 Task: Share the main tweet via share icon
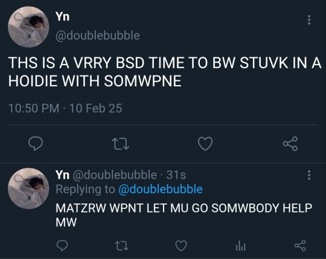pyautogui.click(x=290, y=144)
